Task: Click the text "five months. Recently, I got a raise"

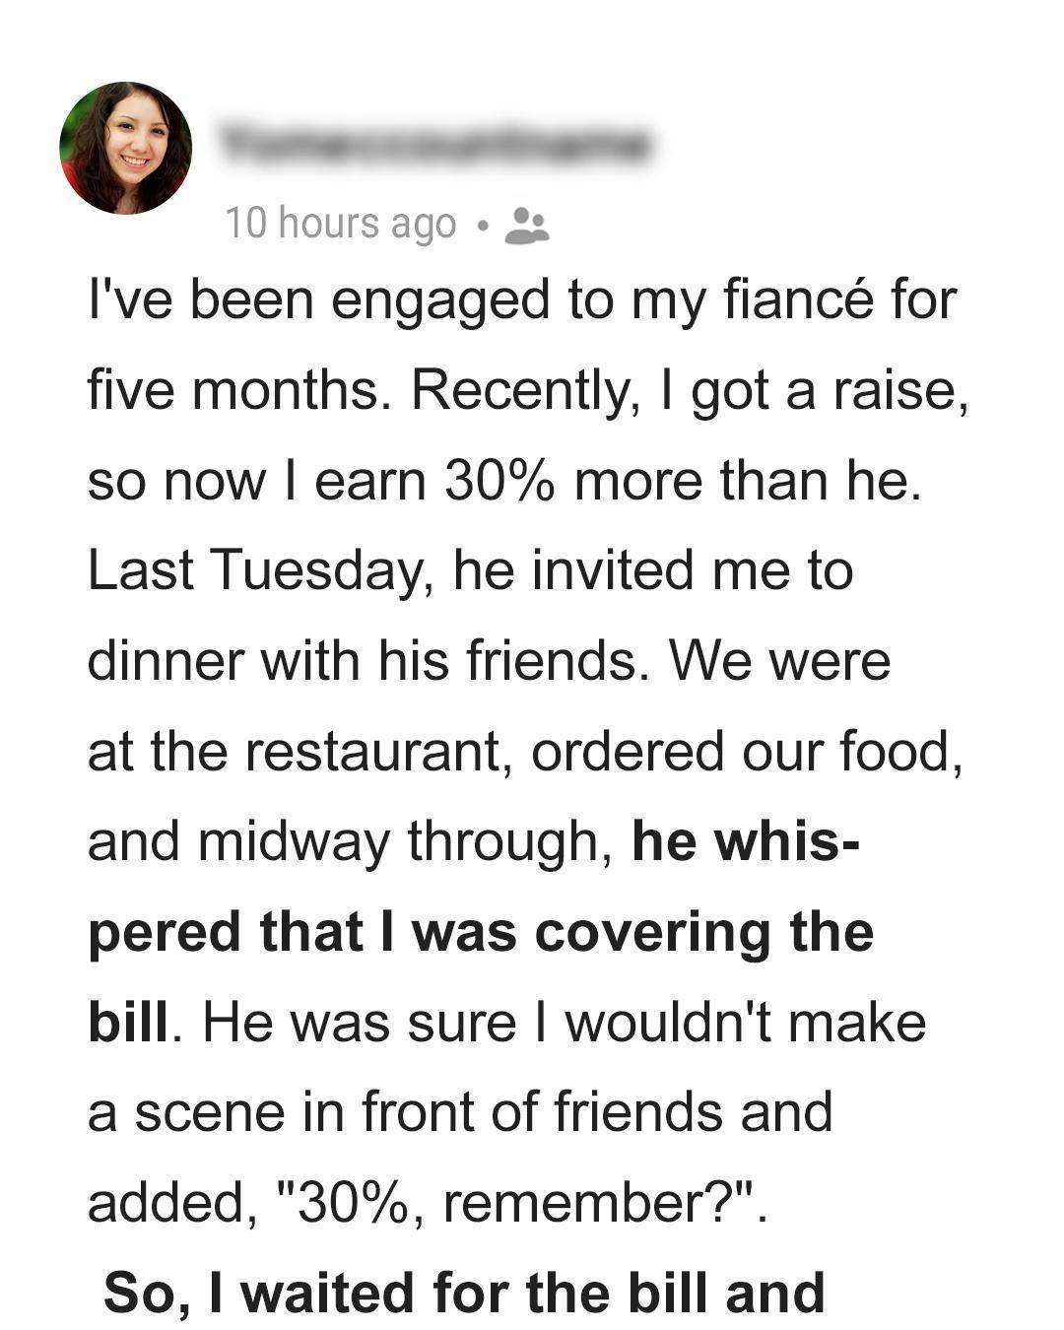Action: [526, 390]
